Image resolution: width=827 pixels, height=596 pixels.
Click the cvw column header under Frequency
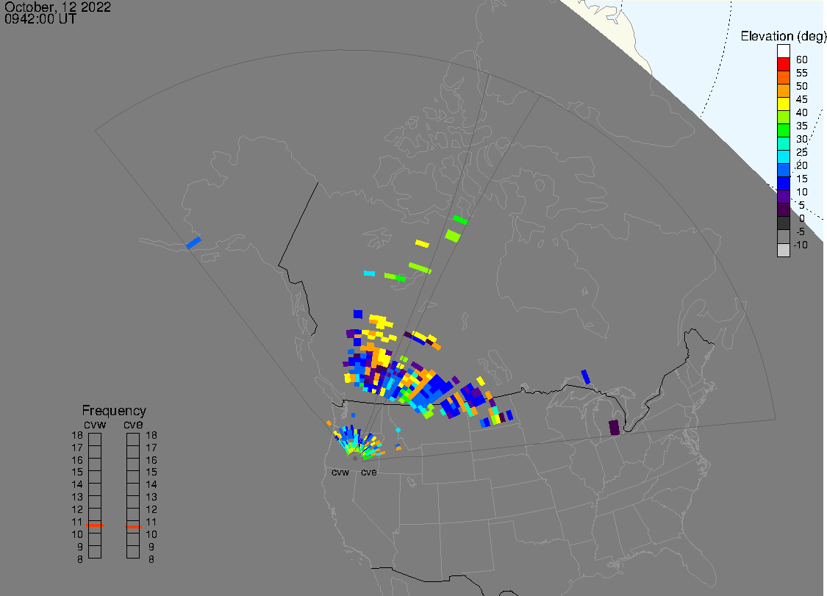[x=94, y=423]
